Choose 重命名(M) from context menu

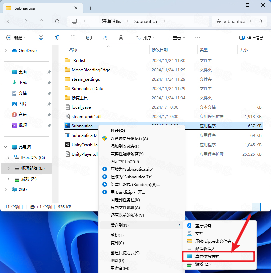pyautogui.click(x=142, y=268)
